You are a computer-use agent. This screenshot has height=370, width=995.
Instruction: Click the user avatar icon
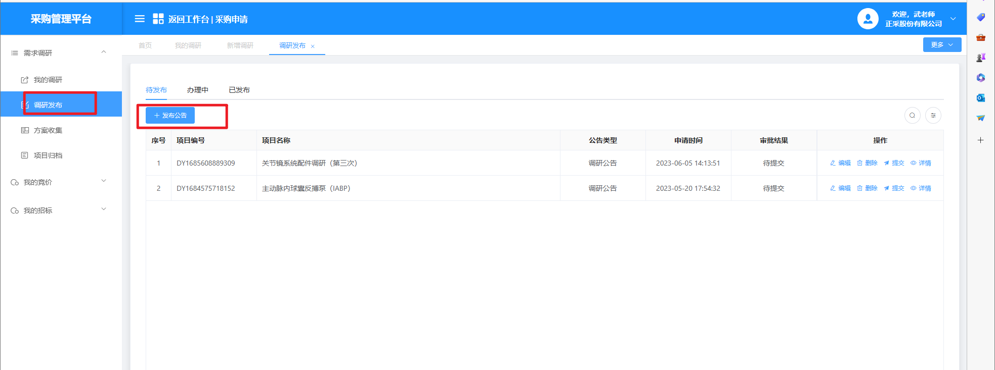[x=868, y=19]
